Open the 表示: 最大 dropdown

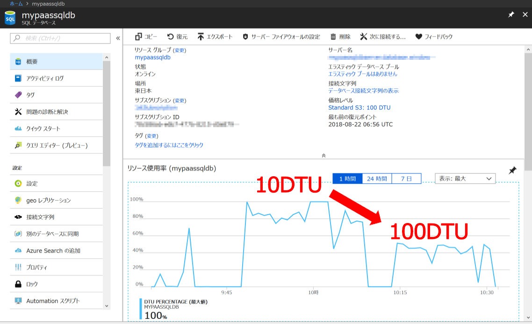tap(465, 179)
